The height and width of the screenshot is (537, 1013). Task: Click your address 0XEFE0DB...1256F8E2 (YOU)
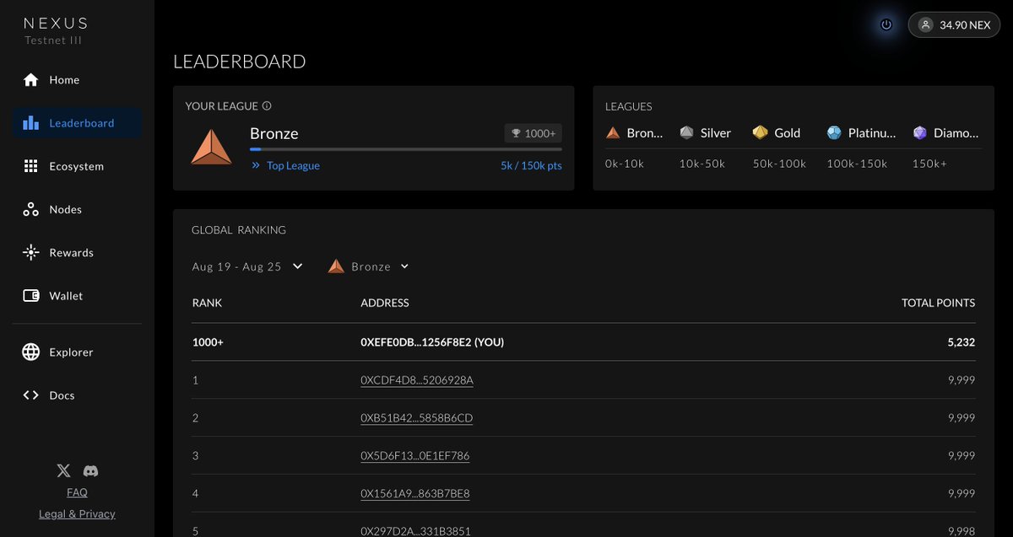click(x=432, y=342)
